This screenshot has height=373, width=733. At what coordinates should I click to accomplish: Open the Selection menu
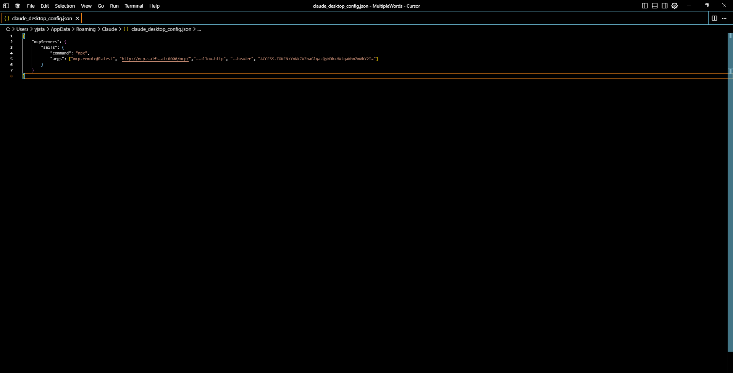(65, 6)
